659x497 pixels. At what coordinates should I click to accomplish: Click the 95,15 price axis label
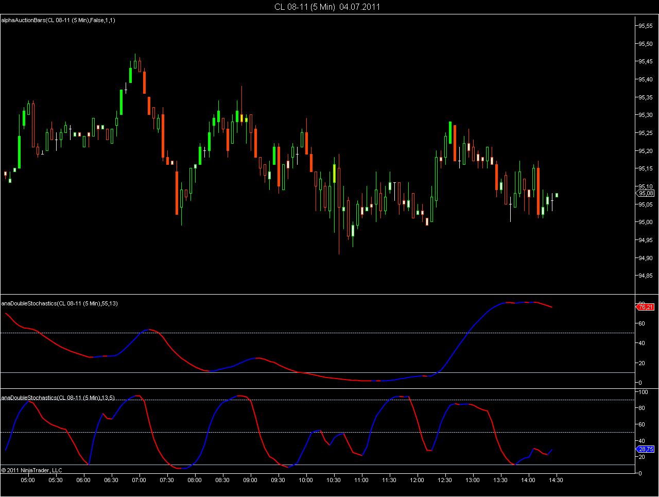[646, 168]
